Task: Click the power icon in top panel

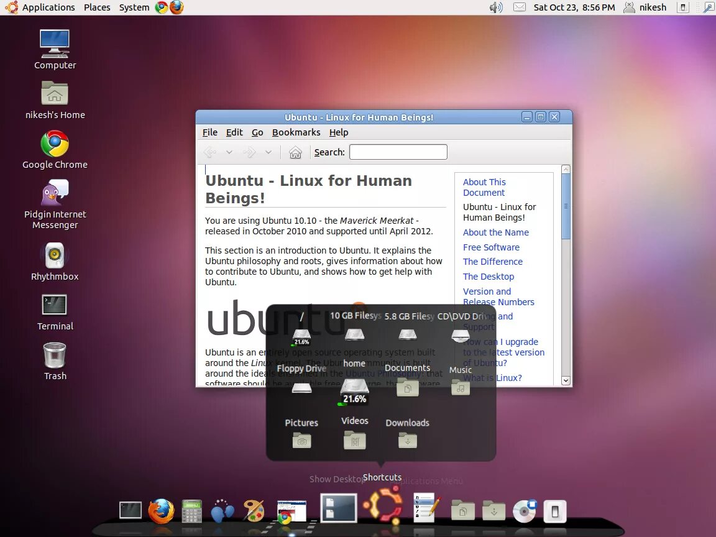Action: coord(682,7)
